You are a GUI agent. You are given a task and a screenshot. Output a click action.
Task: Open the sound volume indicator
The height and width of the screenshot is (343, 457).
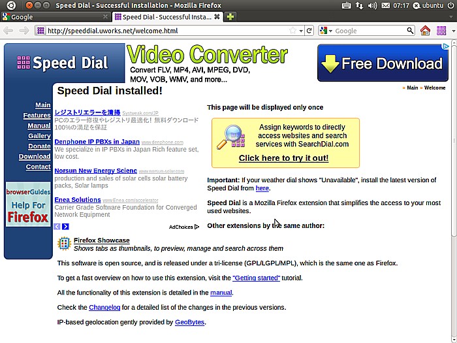372,5
